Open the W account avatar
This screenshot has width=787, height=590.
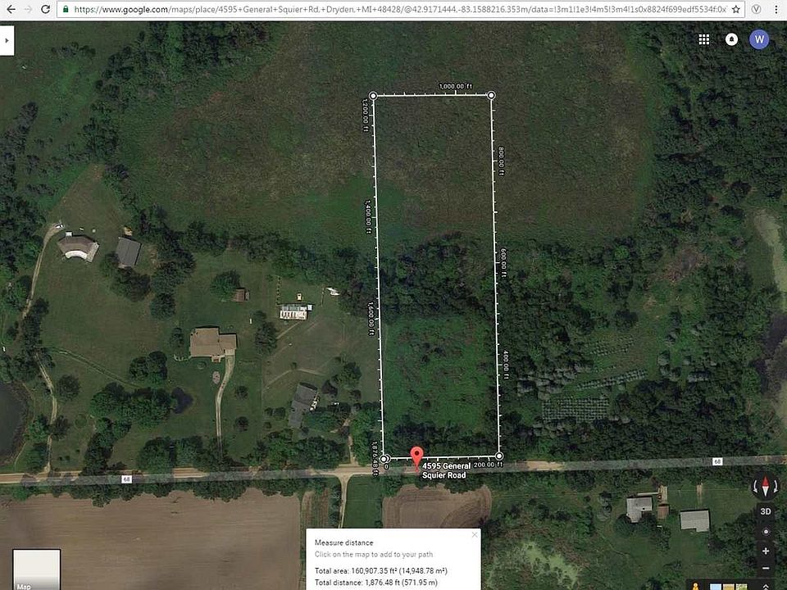click(x=759, y=39)
